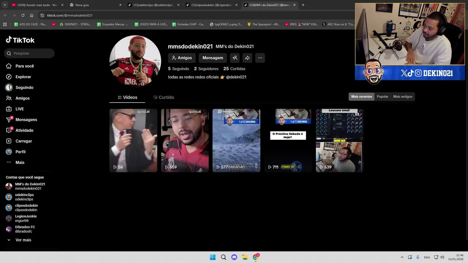Image resolution: width=468 pixels, height=263 pixels.
Task: Sort videos by Mais recentes
Action: click(362, 96)
